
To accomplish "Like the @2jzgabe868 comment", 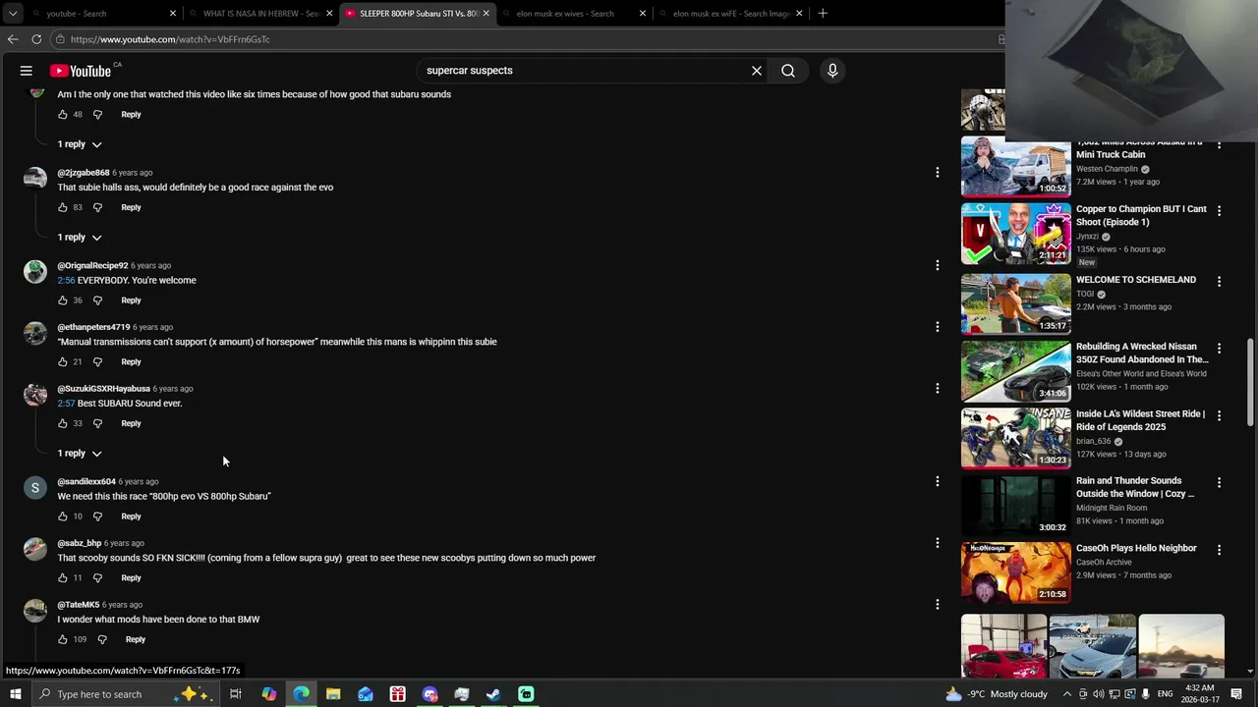I will [x=63, y=207].
